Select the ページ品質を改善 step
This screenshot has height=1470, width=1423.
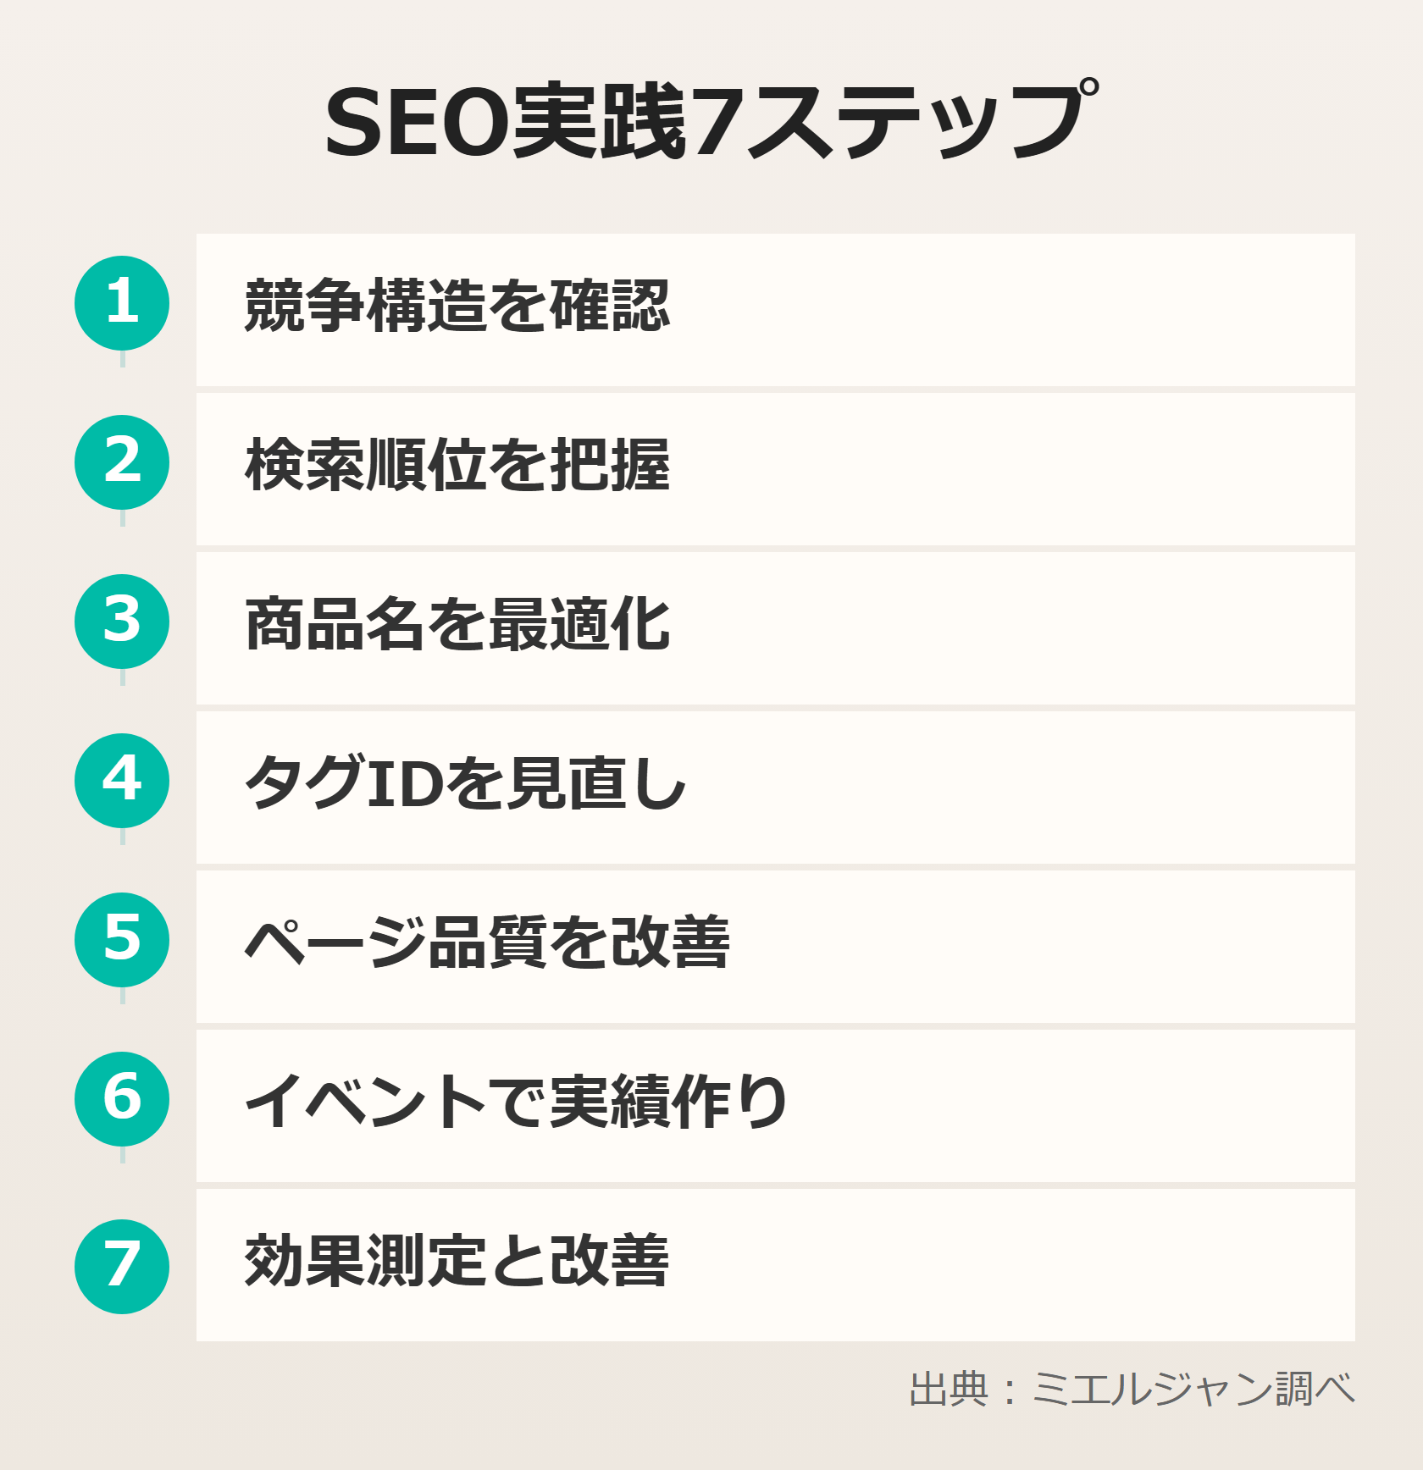pos(487,943)
